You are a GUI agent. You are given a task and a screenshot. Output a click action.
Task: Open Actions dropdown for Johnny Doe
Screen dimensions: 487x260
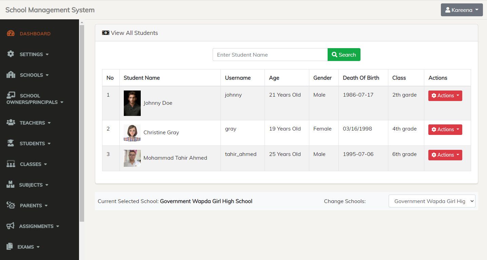click(x=445, y=96)
